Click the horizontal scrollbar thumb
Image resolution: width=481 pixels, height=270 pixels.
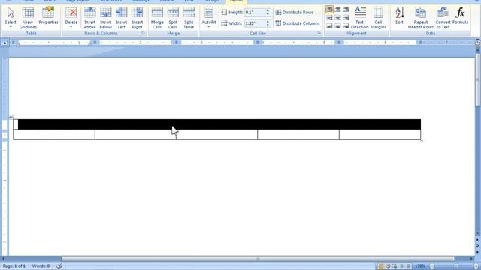[258, 259]
